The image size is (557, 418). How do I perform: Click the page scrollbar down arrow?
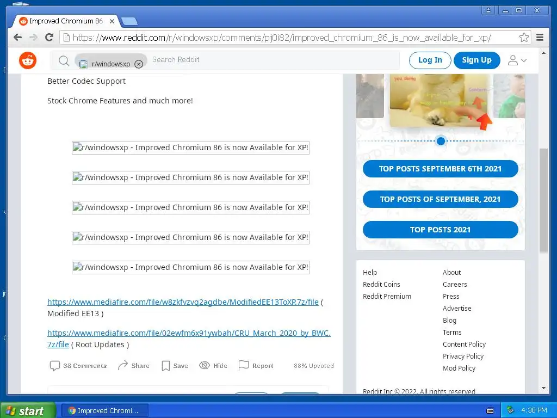(543, 388)
